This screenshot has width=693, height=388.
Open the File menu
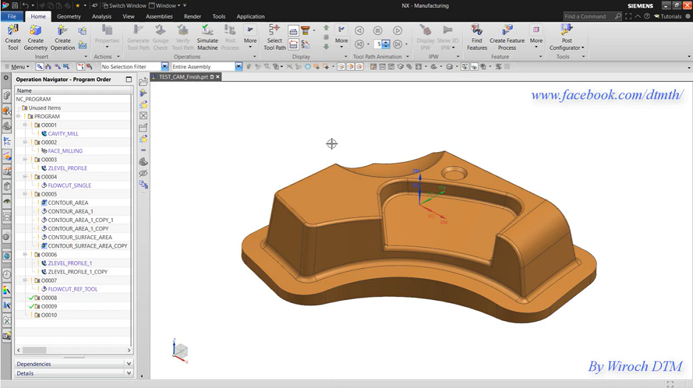pyautogui.click(x=12, y=17)
